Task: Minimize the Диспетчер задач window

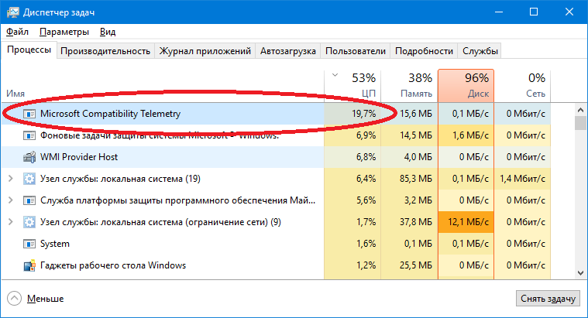Action: tap(499, 12)
